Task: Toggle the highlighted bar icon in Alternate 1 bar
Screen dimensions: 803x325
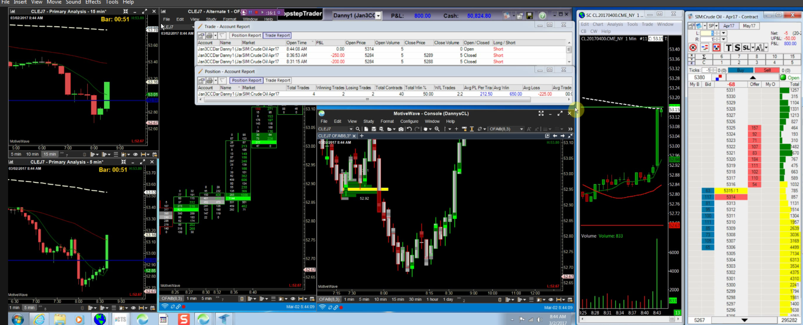Action: pyautogui.click(x=242, y=299)
